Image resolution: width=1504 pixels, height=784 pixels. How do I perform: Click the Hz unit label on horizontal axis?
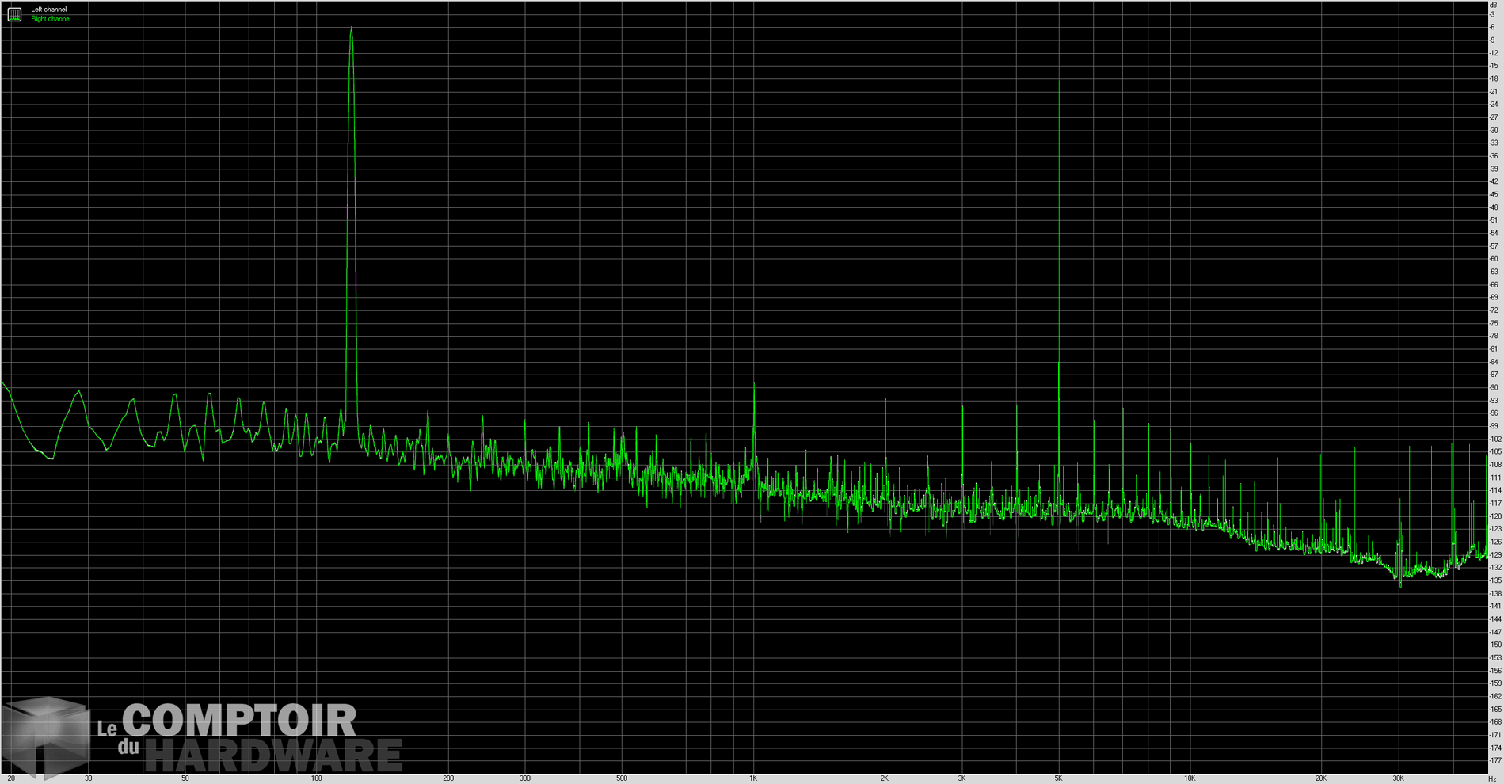(1492, 778)
